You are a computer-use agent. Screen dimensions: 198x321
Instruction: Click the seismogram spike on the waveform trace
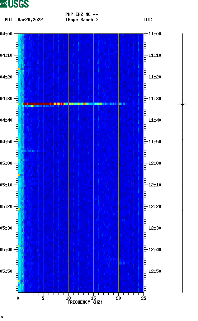pyautogui.click(x=182, y=104)
